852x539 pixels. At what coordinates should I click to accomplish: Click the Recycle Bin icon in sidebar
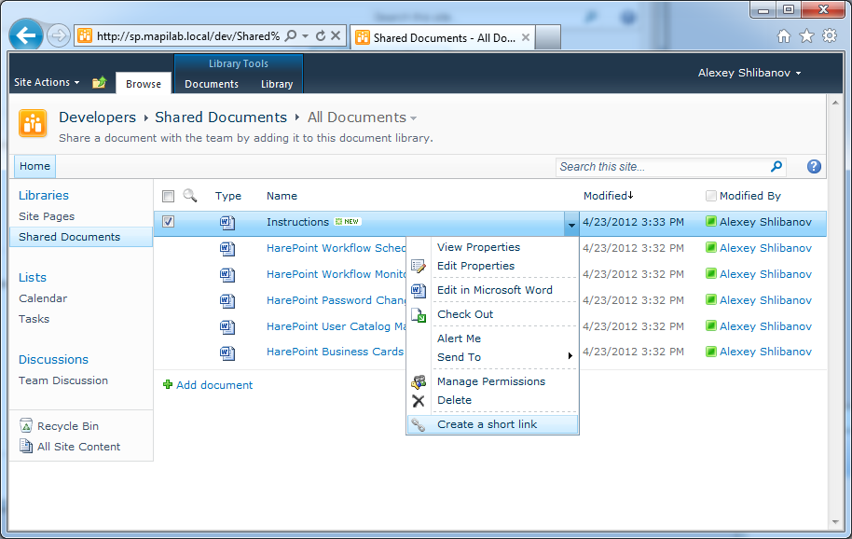tap(25, 425)
